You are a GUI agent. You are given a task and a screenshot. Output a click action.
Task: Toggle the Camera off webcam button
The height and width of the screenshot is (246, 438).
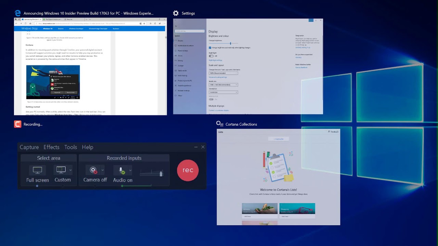coord(93,170)
